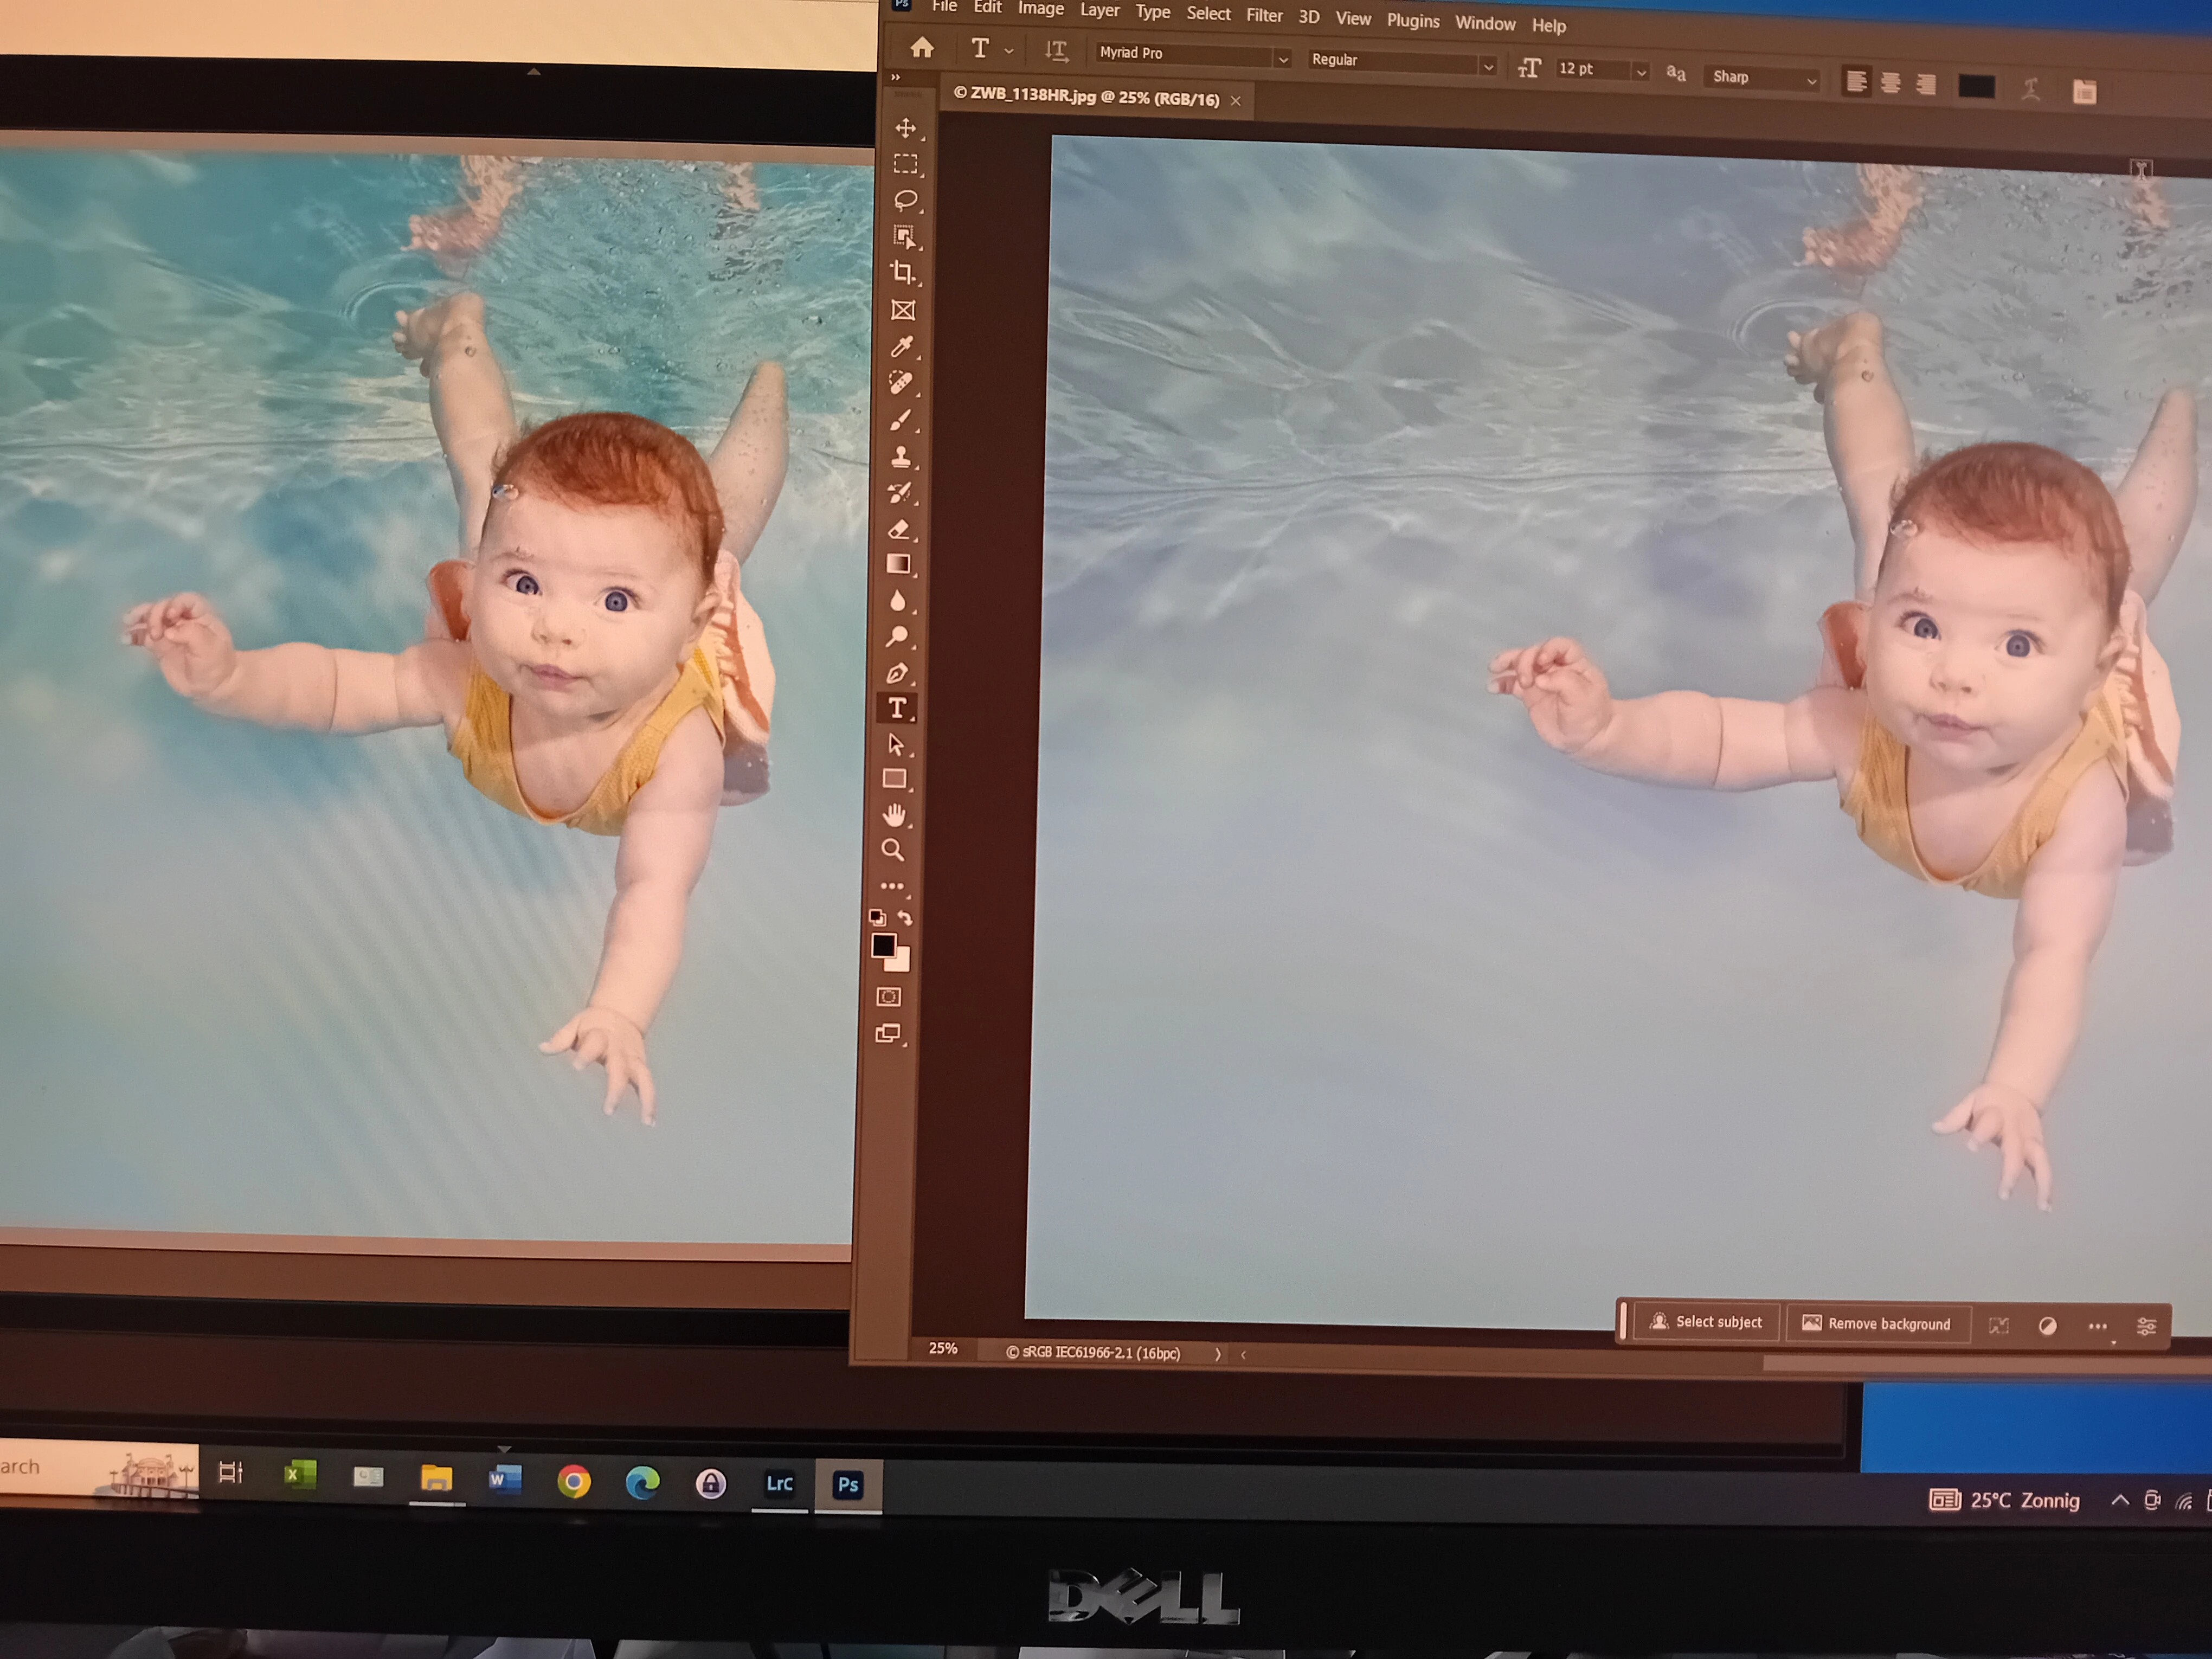The image size is (2212, 1659).
Task: Open the Filter menu
Action: (x=1264, y=15)
